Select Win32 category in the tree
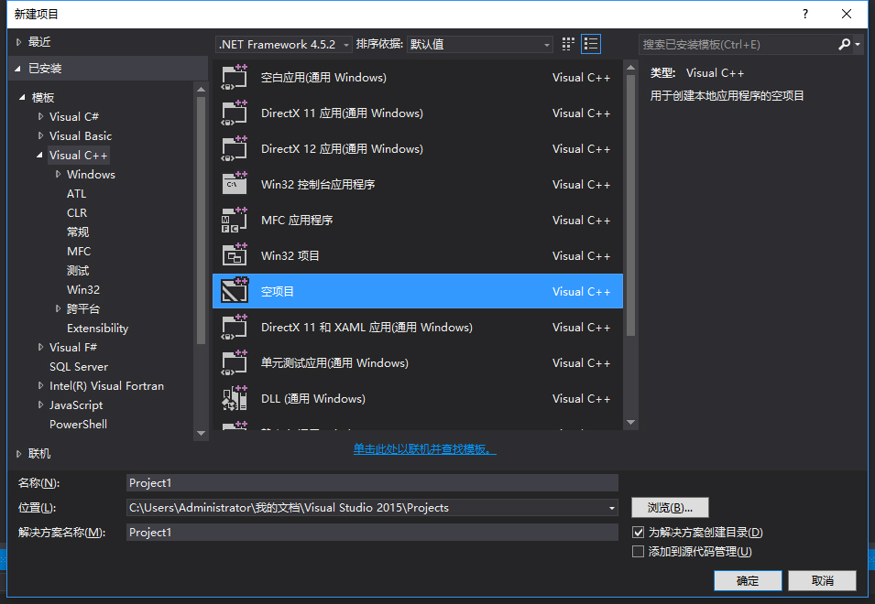 tap(83, 290)
